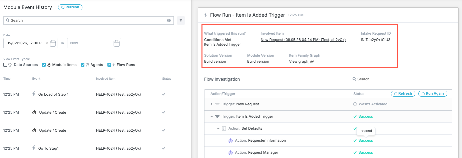
Task: Click the Inspect tooltip
Action: coord(366,131)
